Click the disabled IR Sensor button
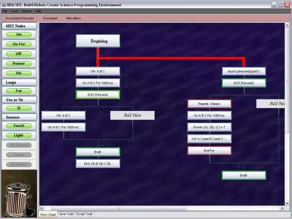Image resolution: width=292 pixels, height=219 pixels. [19, 145]
